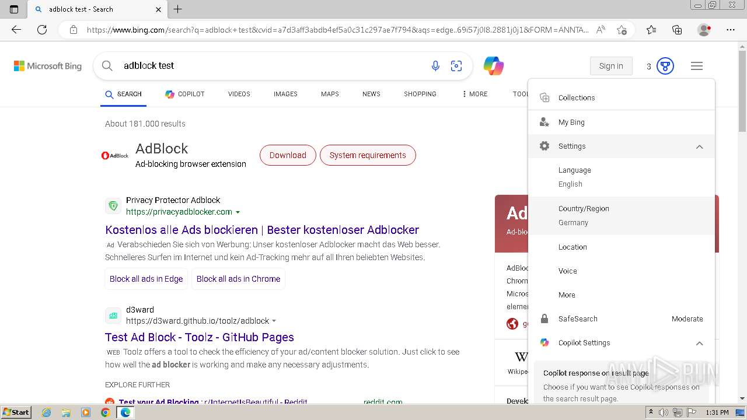Open the Copilot colorful icon
This screenshot has width=747, height=420.
click(494, 66)
